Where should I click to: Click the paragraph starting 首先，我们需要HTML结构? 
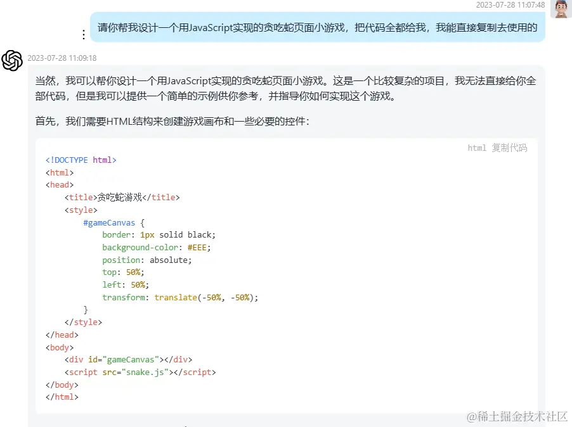click(172, 122)
